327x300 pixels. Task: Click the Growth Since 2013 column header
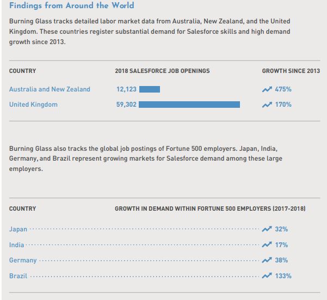(291, 71)
